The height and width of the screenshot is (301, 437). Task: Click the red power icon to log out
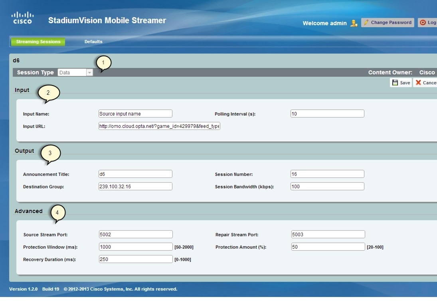pos(423,22)
